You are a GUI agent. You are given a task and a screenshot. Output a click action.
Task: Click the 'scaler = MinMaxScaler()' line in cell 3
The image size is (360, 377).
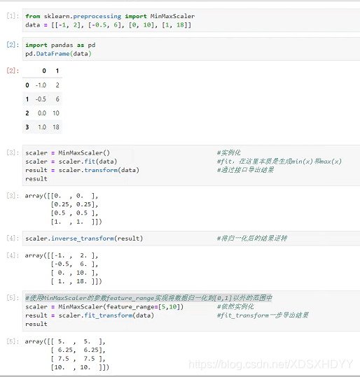coord(68,153)
